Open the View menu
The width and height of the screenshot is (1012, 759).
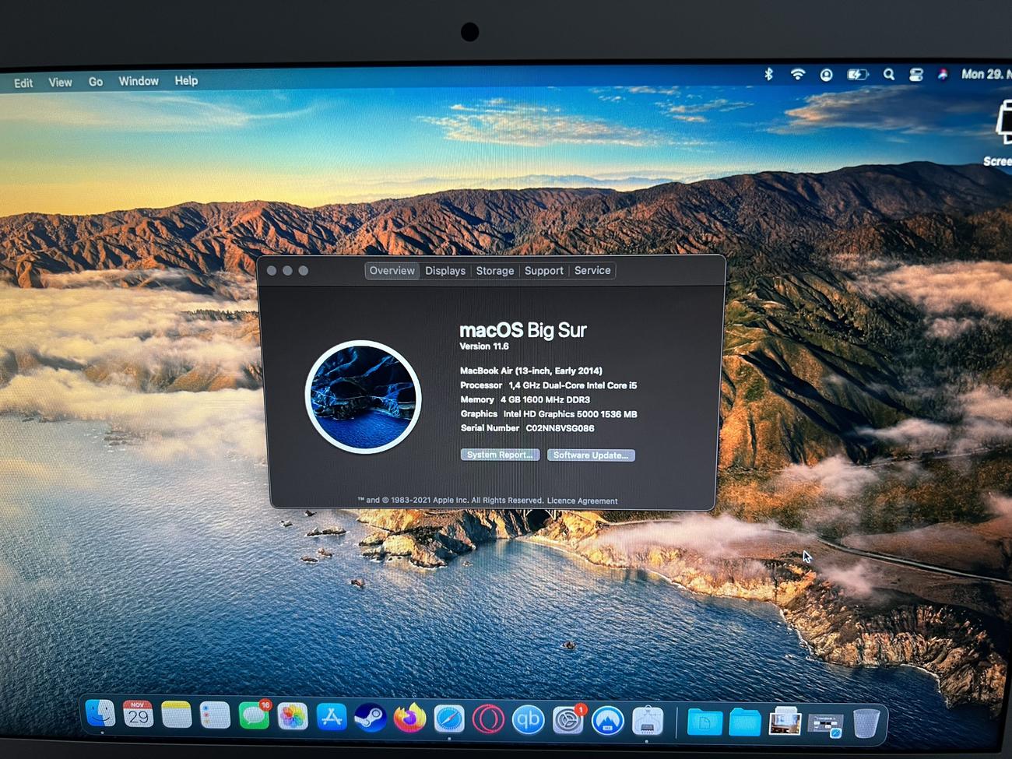pos(60,82)
